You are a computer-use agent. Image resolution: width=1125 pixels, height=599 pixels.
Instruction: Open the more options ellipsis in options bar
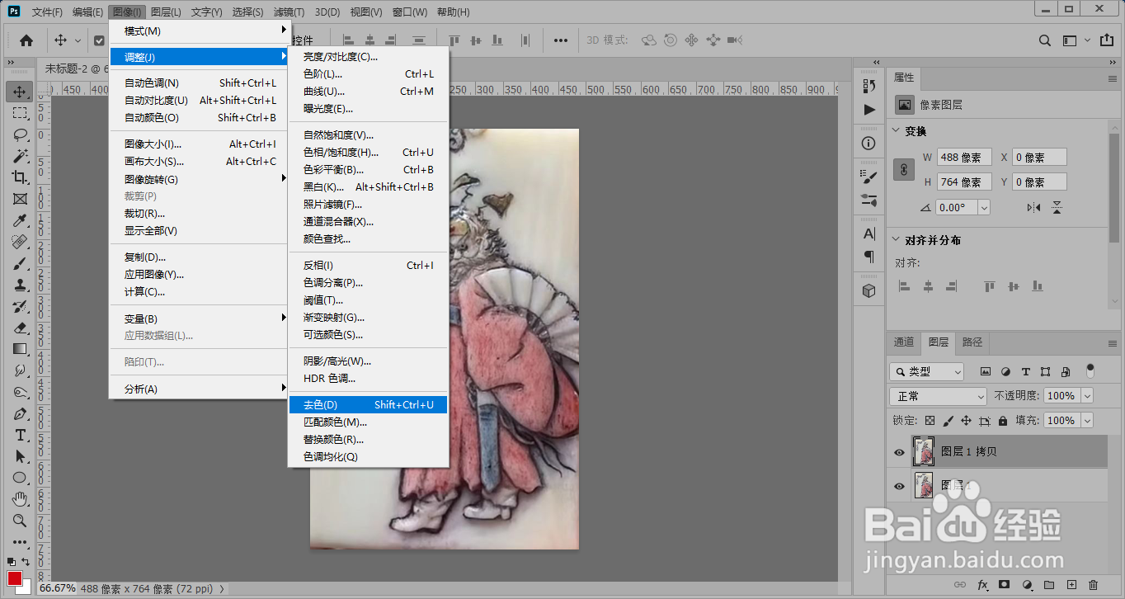tap(561, 40)
